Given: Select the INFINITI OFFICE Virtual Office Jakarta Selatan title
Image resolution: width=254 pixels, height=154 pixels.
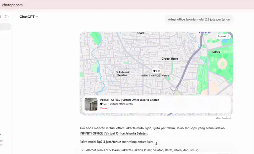Looking at the screenshot, I should coord(129,100).
